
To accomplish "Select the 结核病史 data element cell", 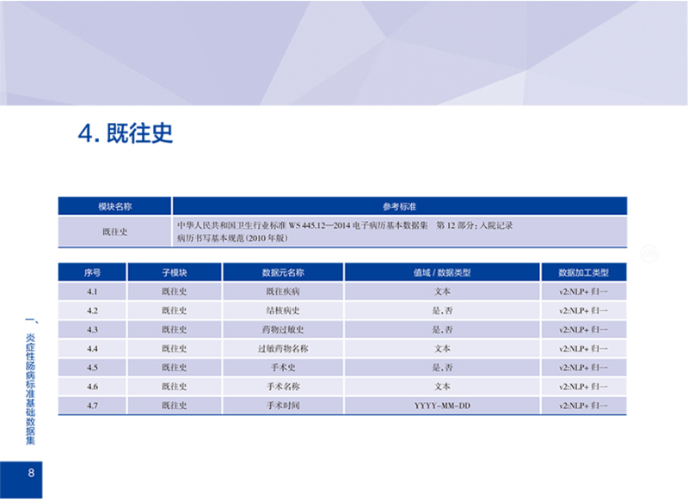I will 283,310.
